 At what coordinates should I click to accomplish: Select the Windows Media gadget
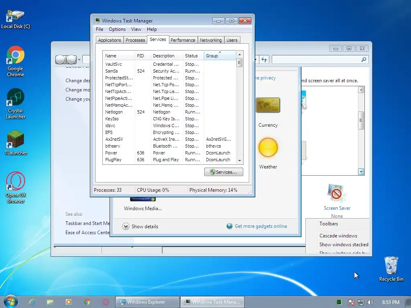[142, 204]
